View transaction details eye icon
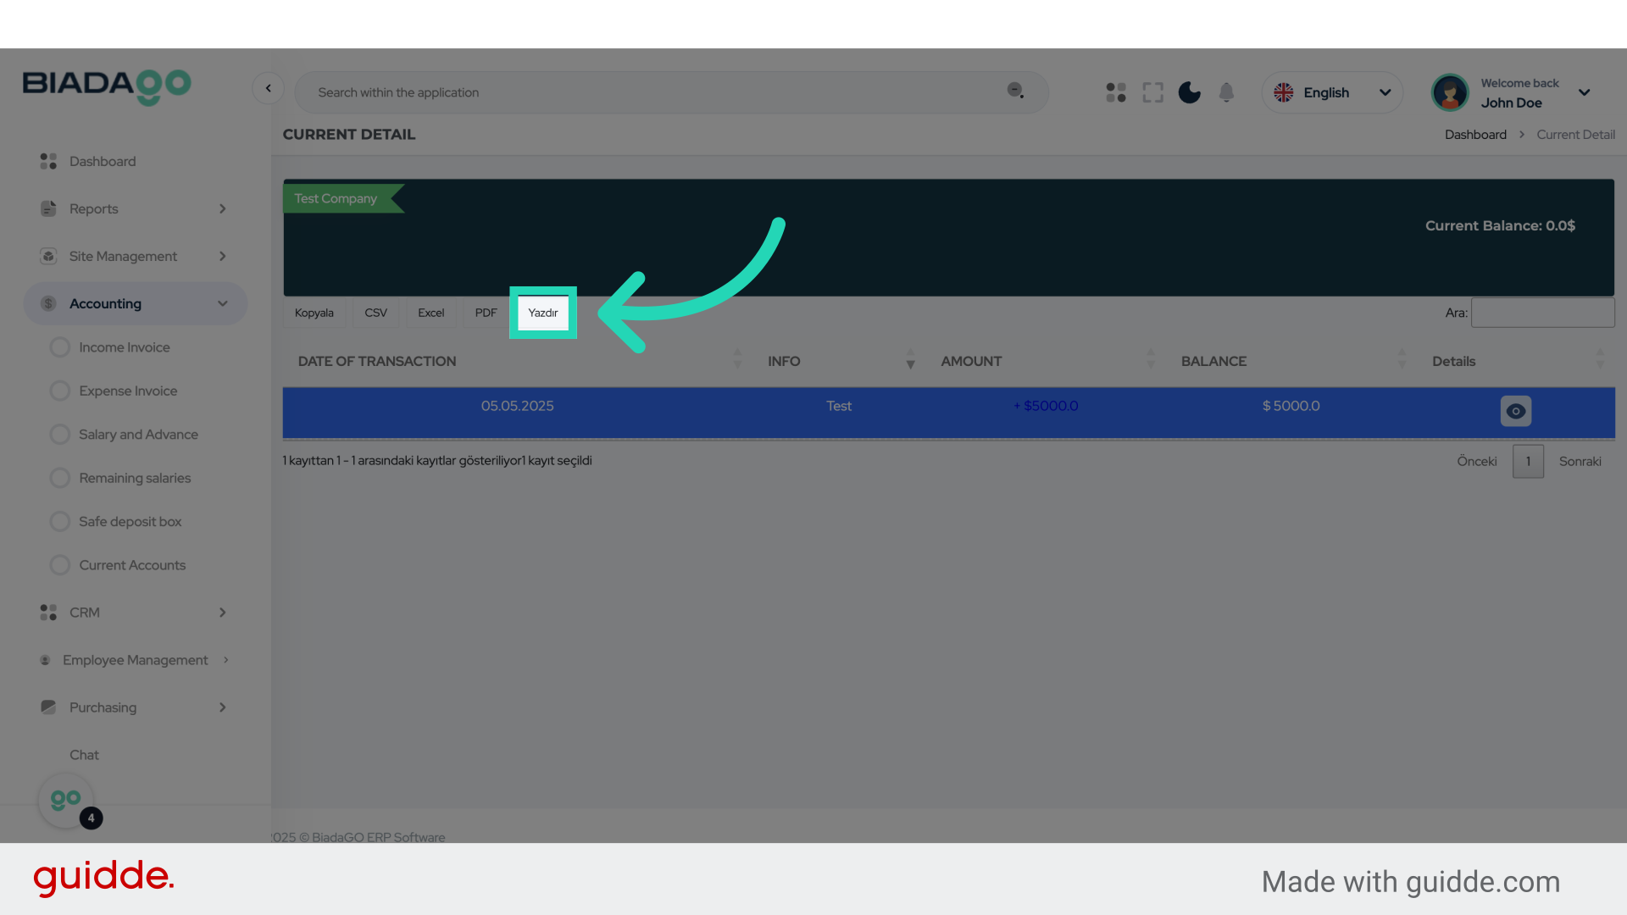The image size is (1627, 915). tap(1515, 411)
